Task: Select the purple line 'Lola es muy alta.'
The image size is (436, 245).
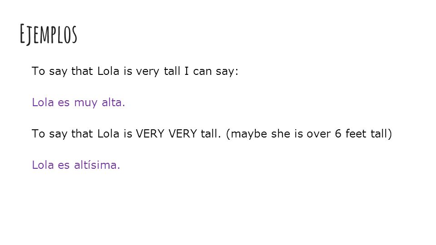Action: [x=79, y=103]
